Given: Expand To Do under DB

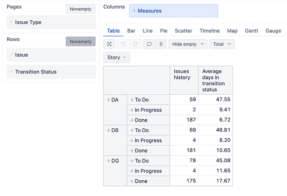Looking at the screenshot, I should pyautogui.click(x=132, y=130).
